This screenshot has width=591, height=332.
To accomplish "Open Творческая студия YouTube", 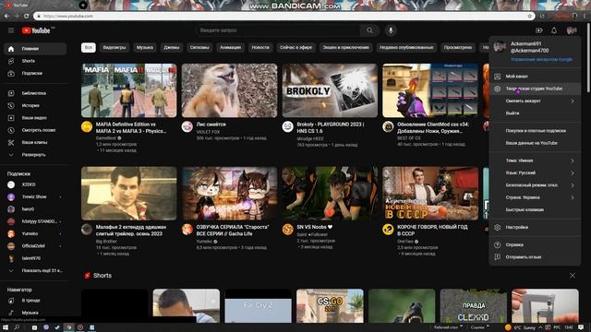I will (x=535, y=89).
